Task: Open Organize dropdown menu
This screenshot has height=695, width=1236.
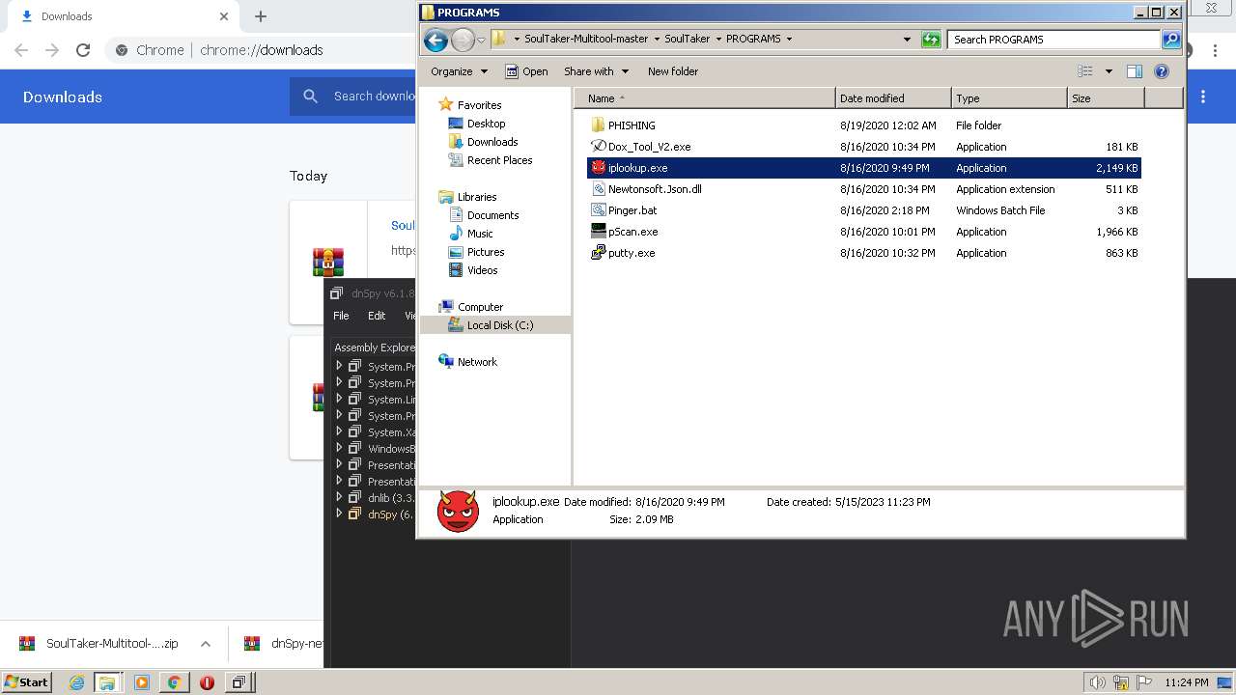Action: click(x=458, y=71)
